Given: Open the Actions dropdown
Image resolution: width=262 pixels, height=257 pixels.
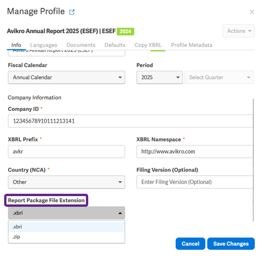Looking at the screenshot, I should [x=238, y=31].
